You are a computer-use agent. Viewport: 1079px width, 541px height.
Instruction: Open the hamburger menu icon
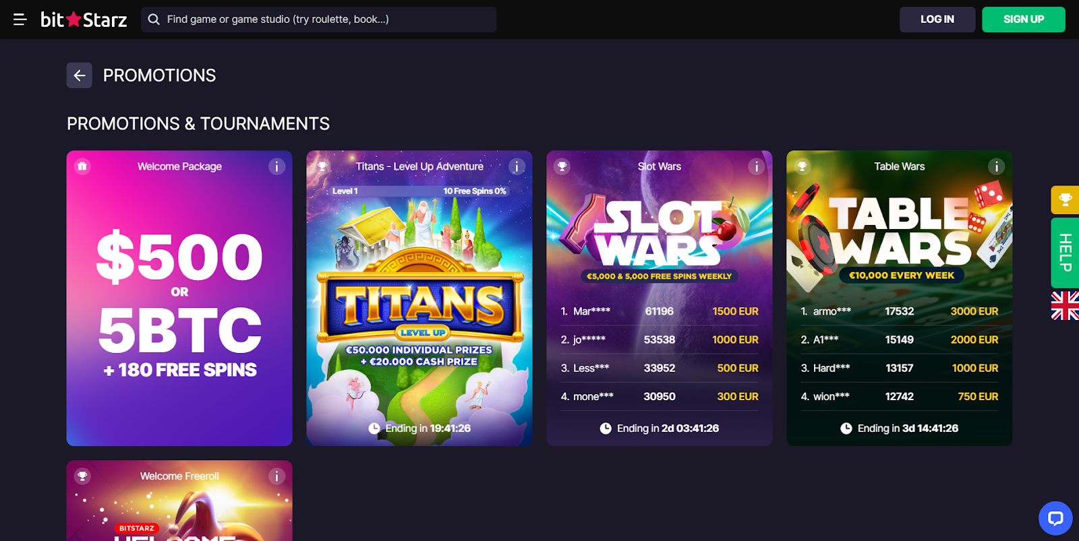(x=20, y=20)
